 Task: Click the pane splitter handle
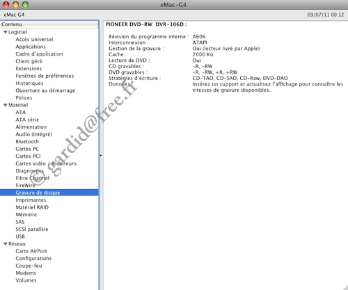[x=101, y=156]
